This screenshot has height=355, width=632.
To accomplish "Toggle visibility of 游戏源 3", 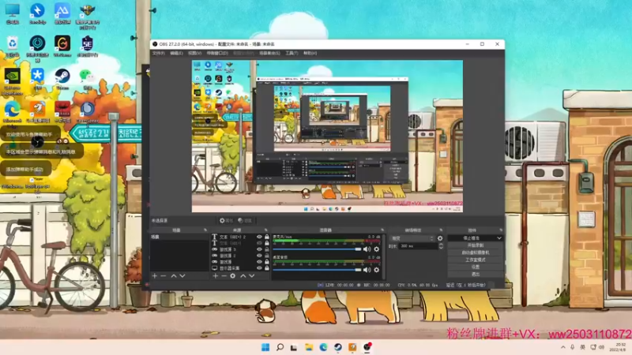I will pos(259,249).
